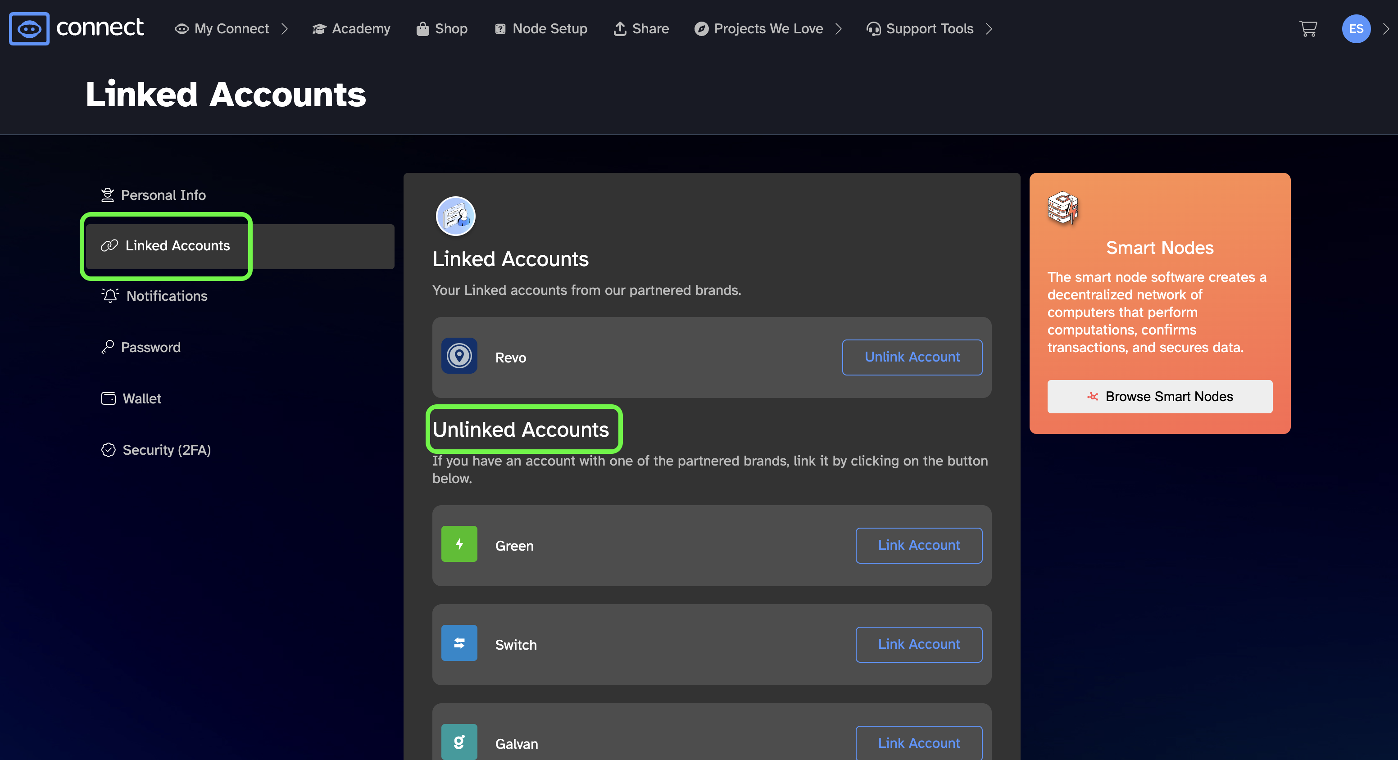
Task: Click the chain link sidebar icon
Action: click(109, 246)
